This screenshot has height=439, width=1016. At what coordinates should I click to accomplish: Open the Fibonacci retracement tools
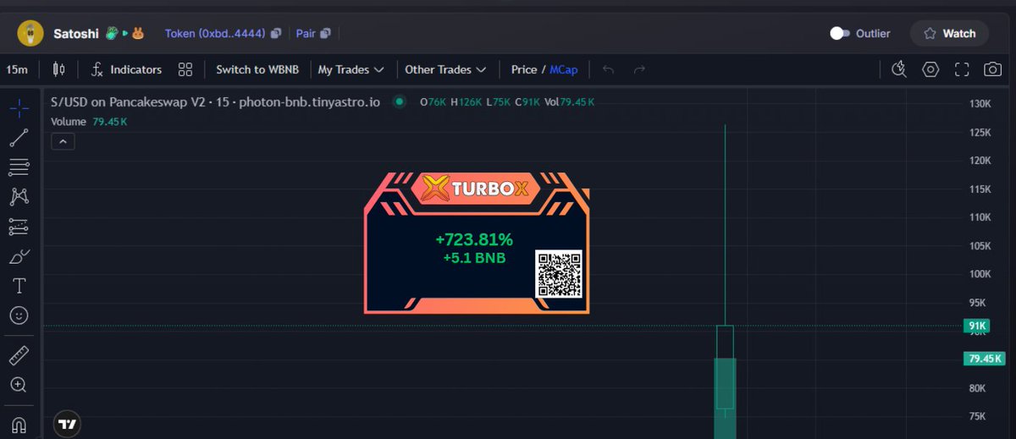tap(19, 167)
